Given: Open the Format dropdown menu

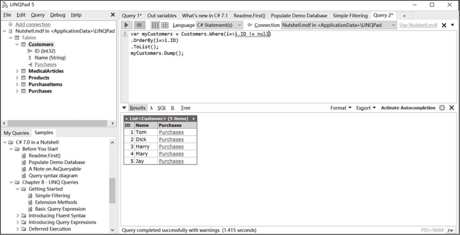Looking at the screenshot, I should tap(341, 108).
